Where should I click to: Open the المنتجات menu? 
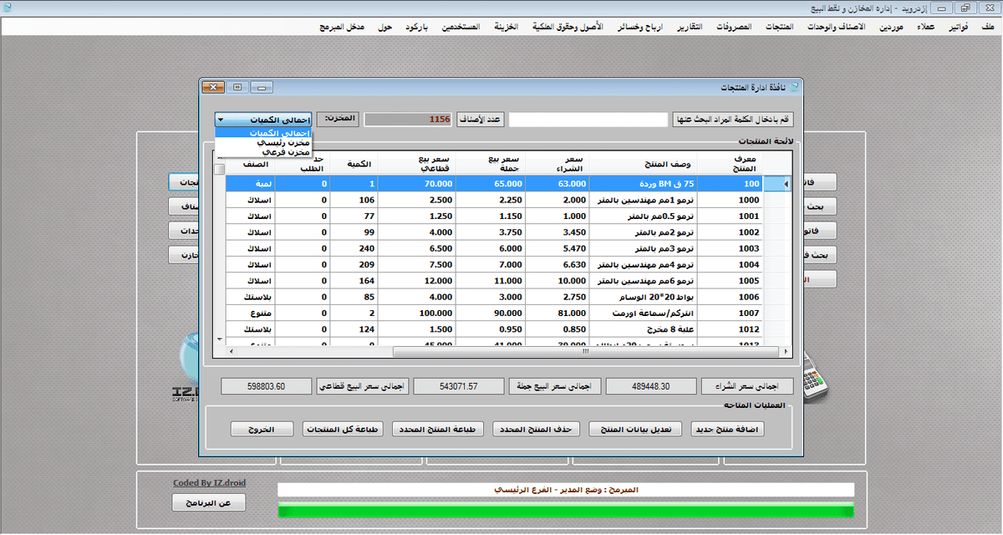(x=780, y=27)
